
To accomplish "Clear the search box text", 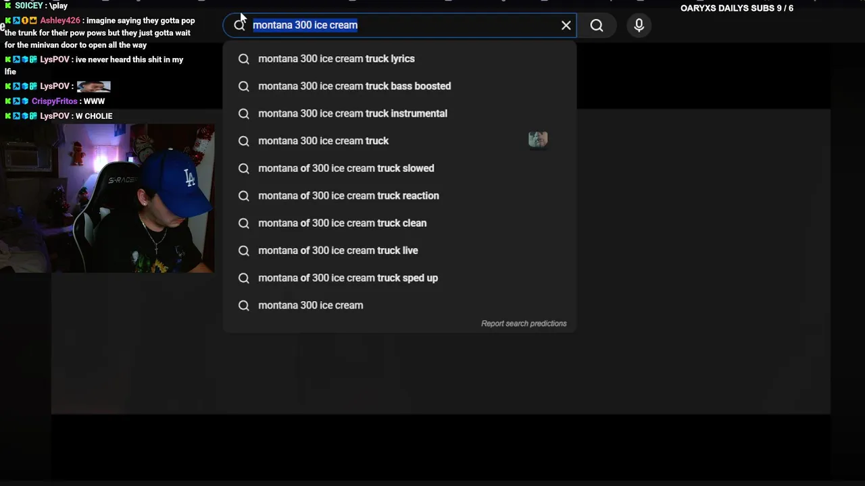I will 566,26.
